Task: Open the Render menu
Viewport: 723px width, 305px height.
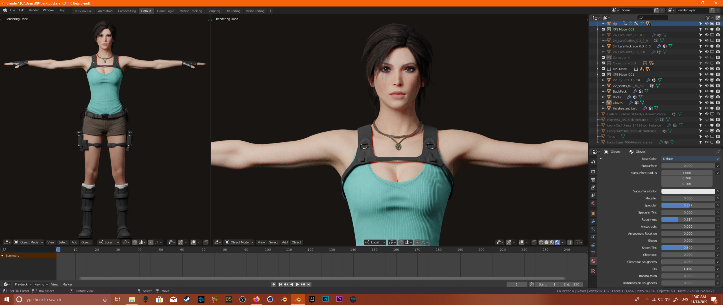Action: 34,10
